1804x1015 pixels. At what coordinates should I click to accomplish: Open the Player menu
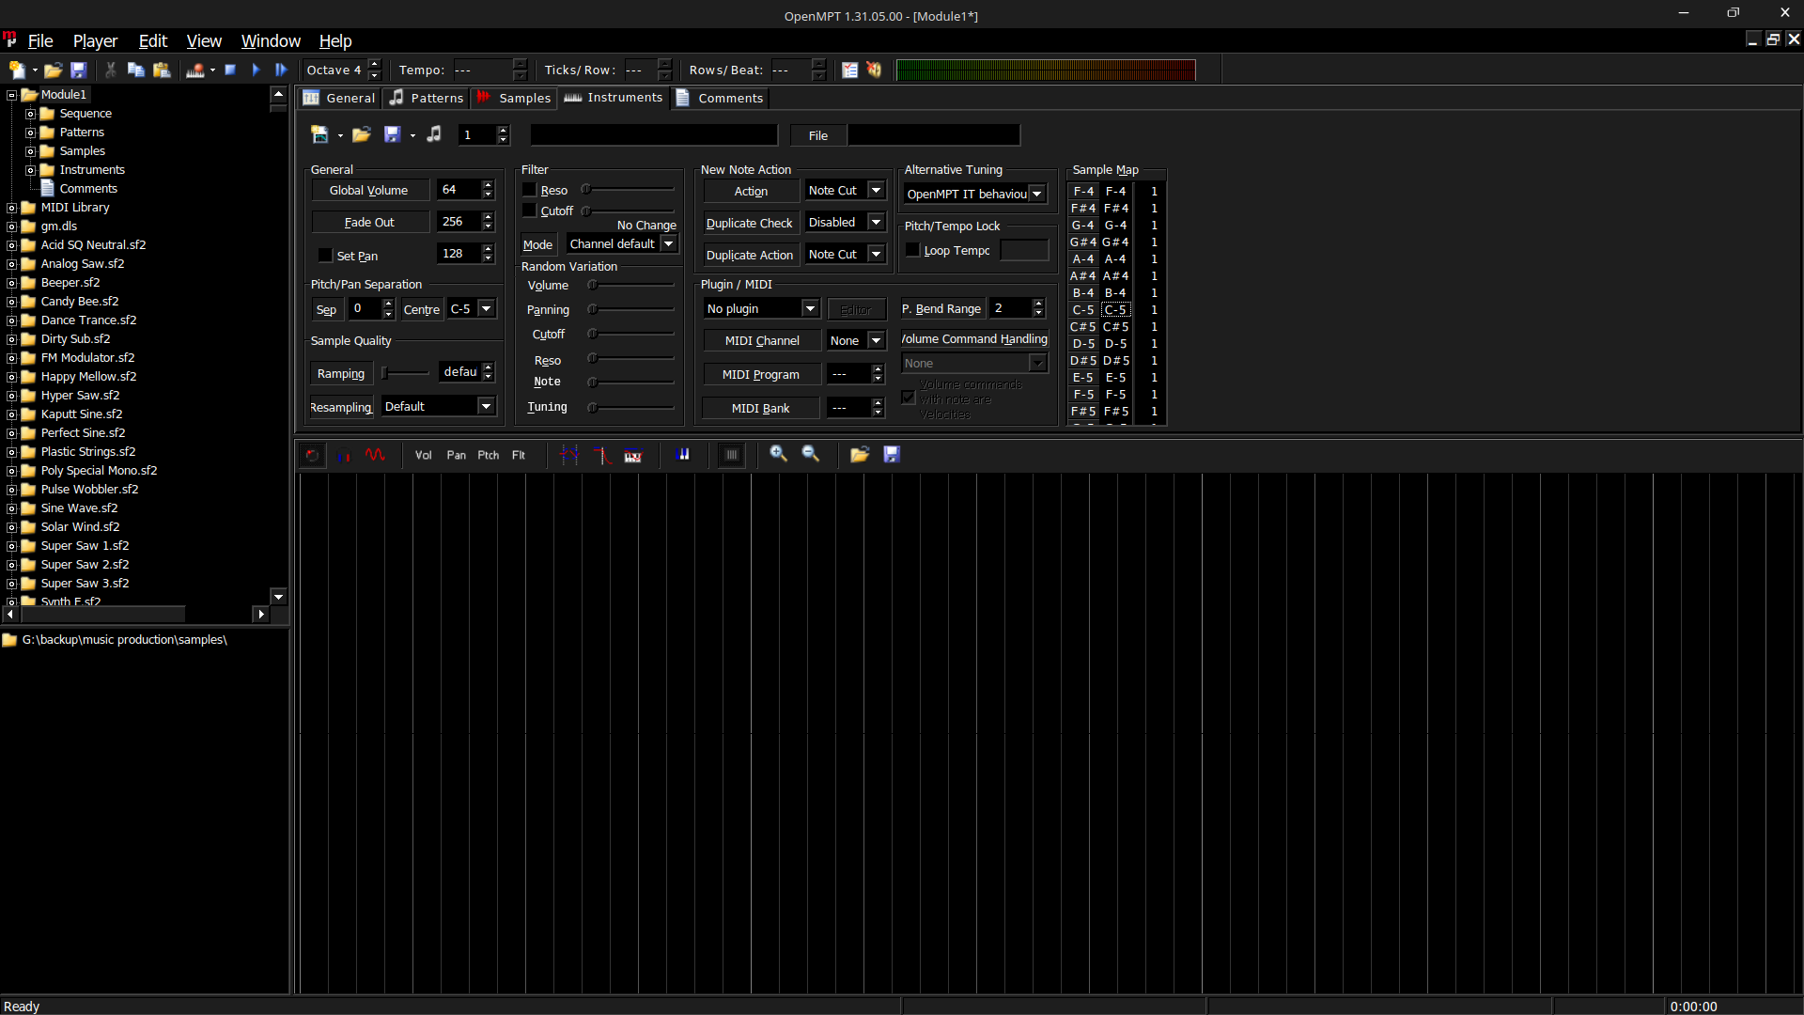[95, 40]
